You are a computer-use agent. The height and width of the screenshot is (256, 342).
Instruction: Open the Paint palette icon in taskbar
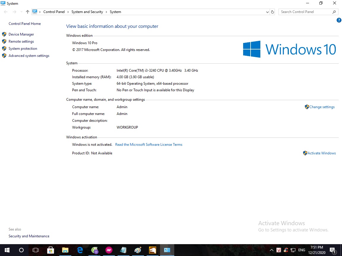[x=138, y=250]
